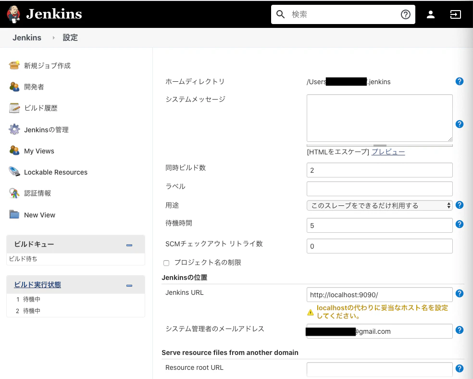Click the logout icon in header
The height and width of the screenshot is (379, 473).
[456, 14]
